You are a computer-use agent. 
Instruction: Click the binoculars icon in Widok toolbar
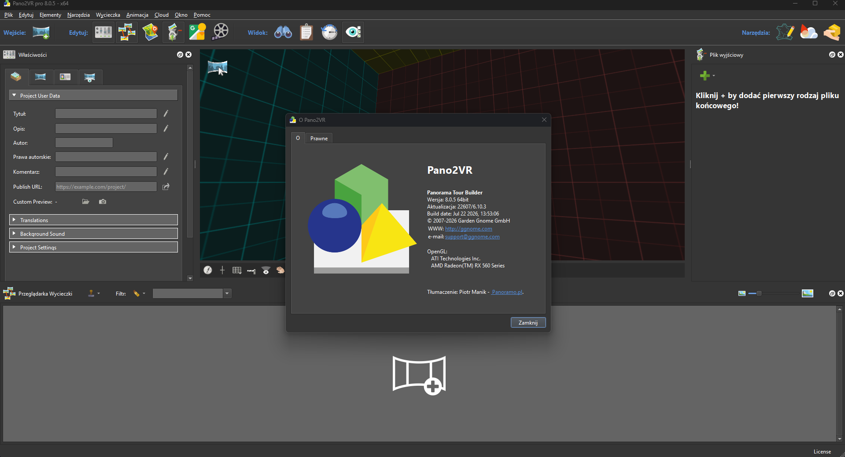(283, 33)
